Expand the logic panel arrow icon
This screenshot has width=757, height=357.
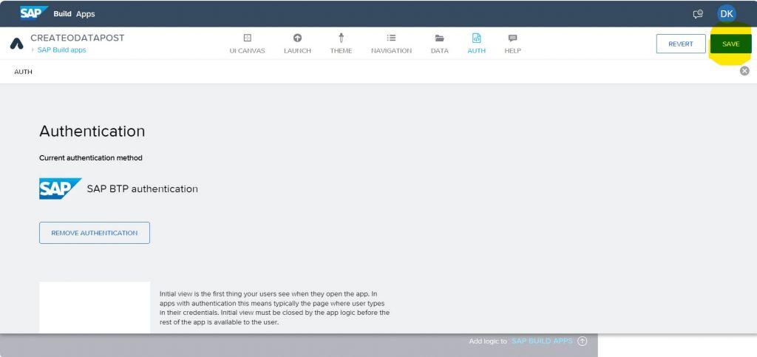[x=583, y=341]
